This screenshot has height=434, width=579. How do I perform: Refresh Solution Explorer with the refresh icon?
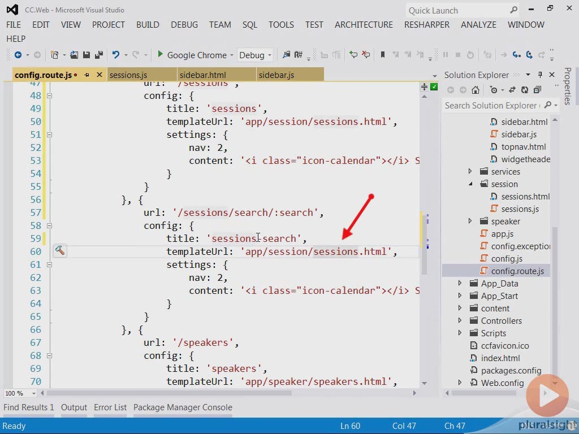tap(524, 90)
